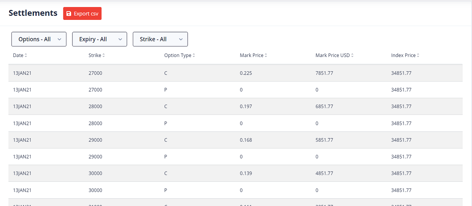Click the 0.168 mark price cell
This screenshot has width=472, height=206.
pyautogui.click(x=246, y=140)
